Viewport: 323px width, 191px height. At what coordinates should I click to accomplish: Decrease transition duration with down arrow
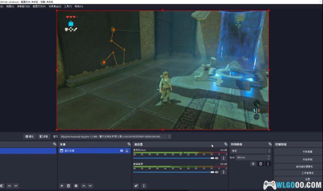click(269, 159)
